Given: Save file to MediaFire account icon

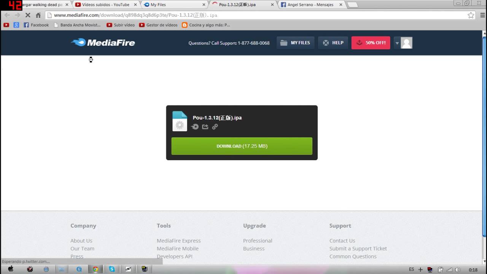Looking at the screenshot, I should (195, 127).
